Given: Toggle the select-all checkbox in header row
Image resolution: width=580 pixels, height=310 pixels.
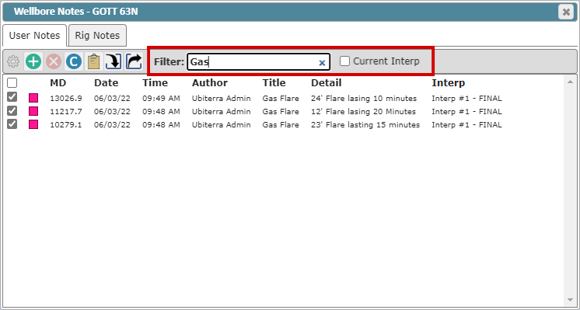Looking at the screenshot, I should tap(12, 83).
